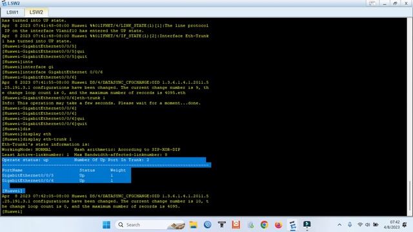
Task: Close the LSW2 terminal window
Action: 406,3
